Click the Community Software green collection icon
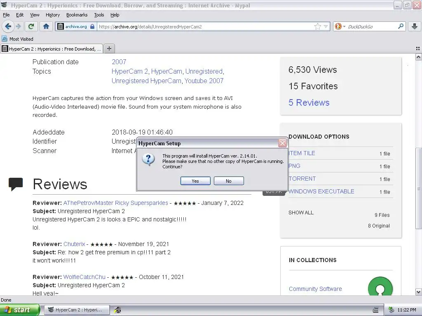The height and width of the screenshot is (316, 422). click(380, 286)
